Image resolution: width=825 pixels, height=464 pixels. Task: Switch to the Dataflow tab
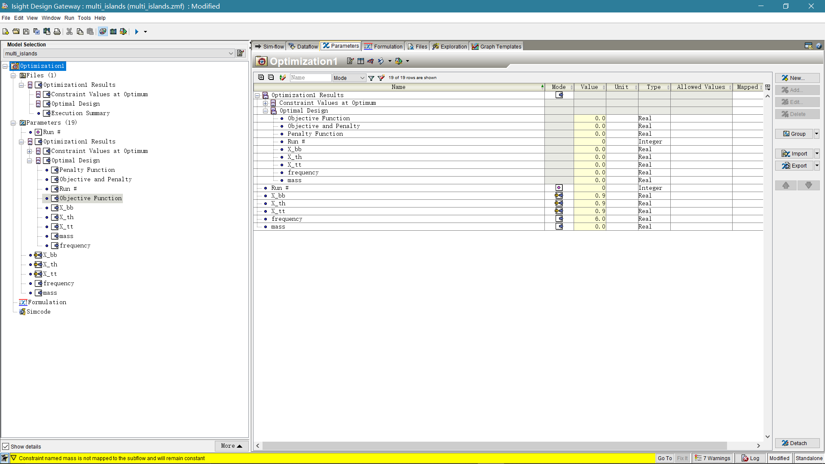[x=303, y=46]
